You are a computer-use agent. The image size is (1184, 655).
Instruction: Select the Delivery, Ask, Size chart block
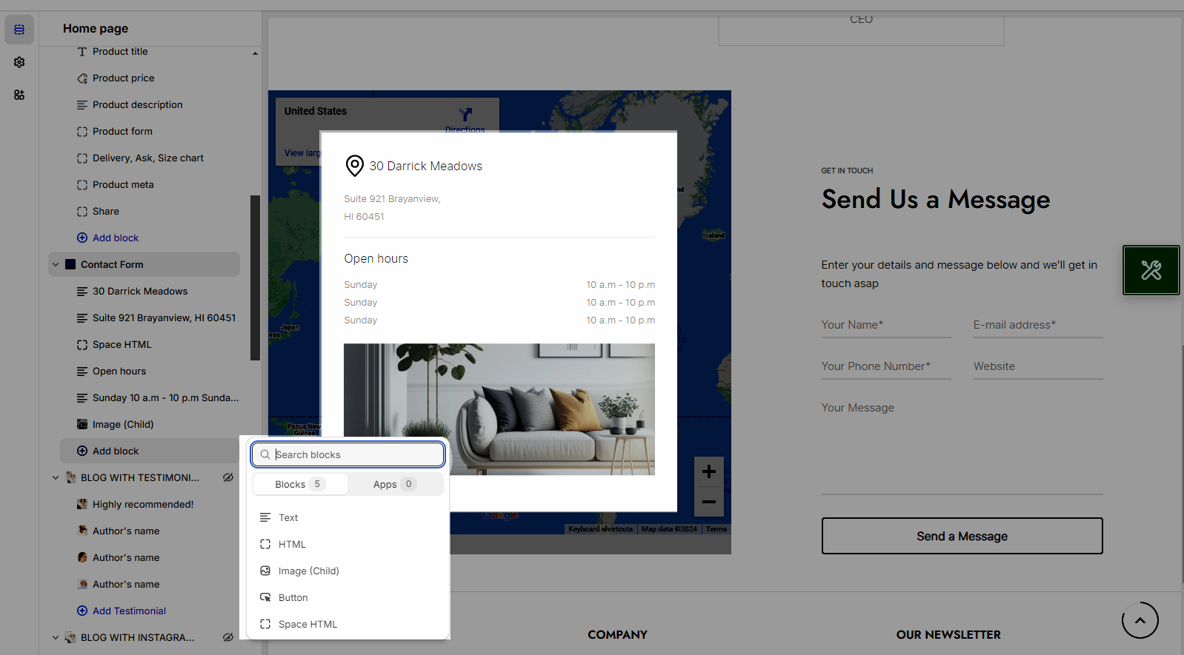click(x=150, y=158)
